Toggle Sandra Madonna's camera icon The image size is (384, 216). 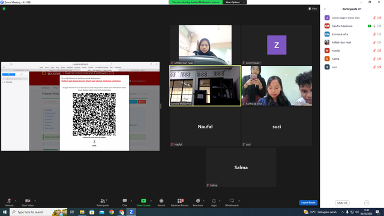(379, 26)
